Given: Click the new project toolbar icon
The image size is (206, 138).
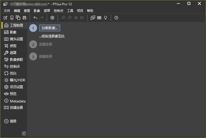Looking at the screenshot, I should coord(6,18).
